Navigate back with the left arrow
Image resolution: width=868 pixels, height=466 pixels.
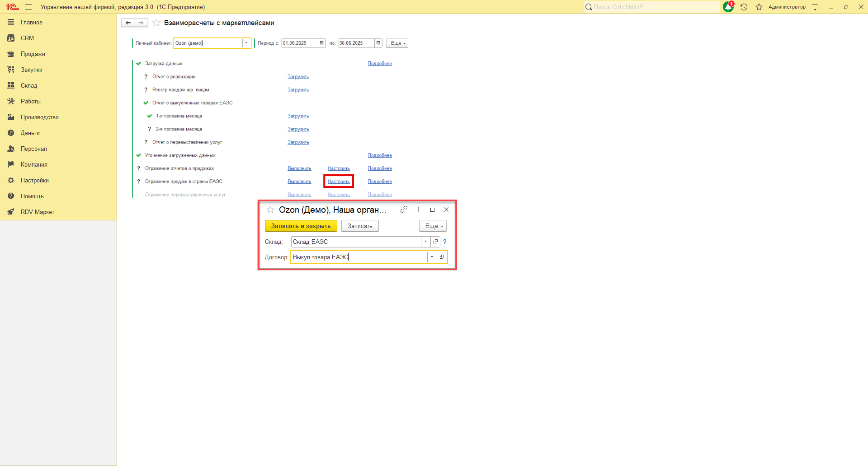point(128,23)
